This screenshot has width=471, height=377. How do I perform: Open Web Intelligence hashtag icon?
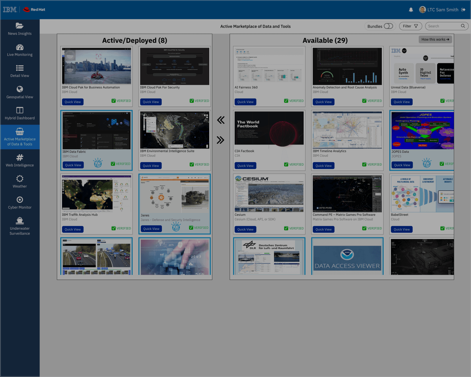[20, 157]
